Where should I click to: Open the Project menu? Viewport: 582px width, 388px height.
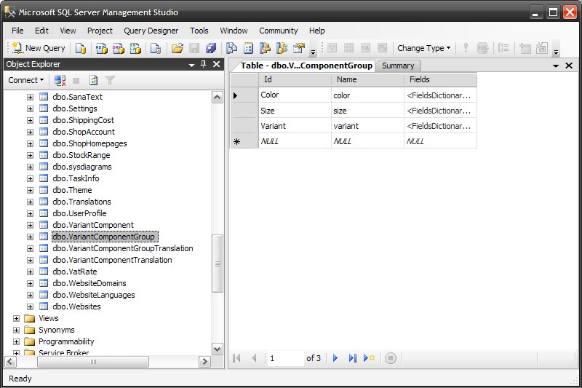coord(100,31)
